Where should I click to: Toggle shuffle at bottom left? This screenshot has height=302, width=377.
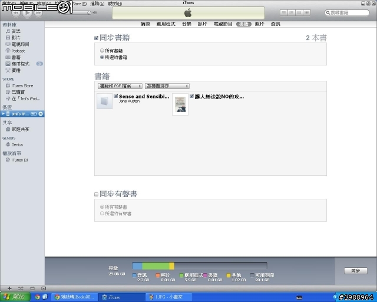pos(21,288)
